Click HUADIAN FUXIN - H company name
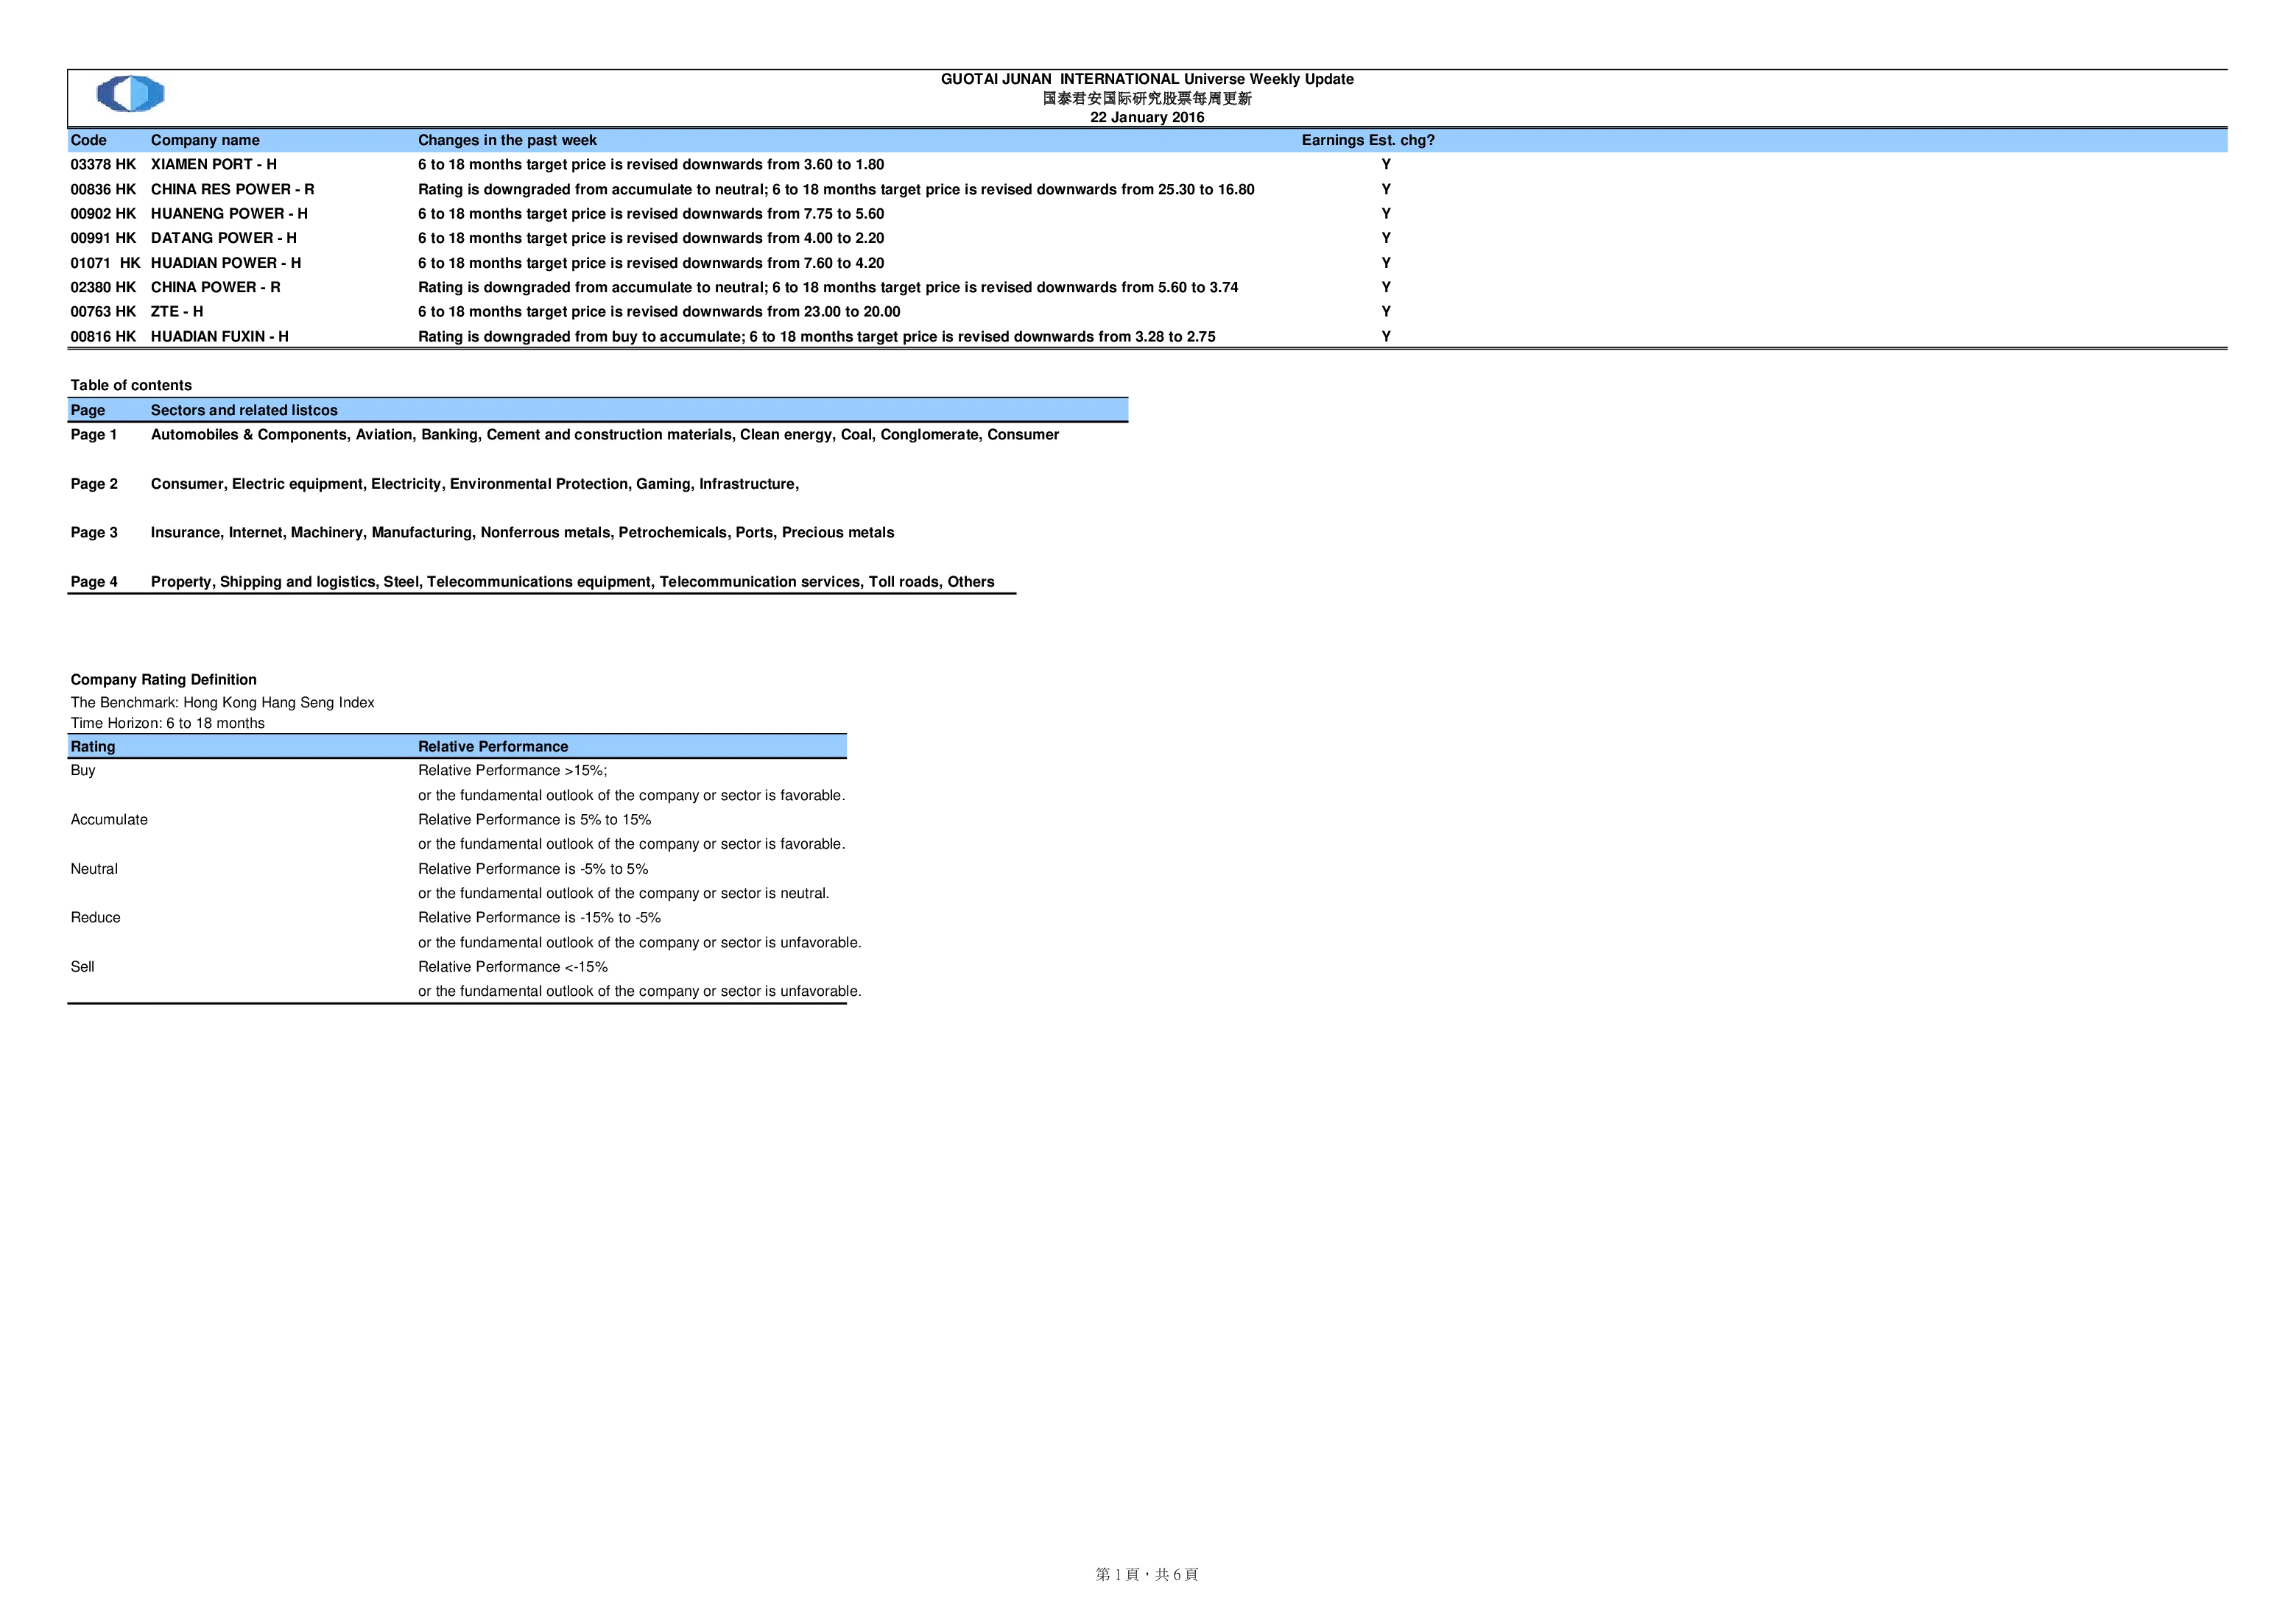The image size is (2296, 1623). tap(220, 337)
